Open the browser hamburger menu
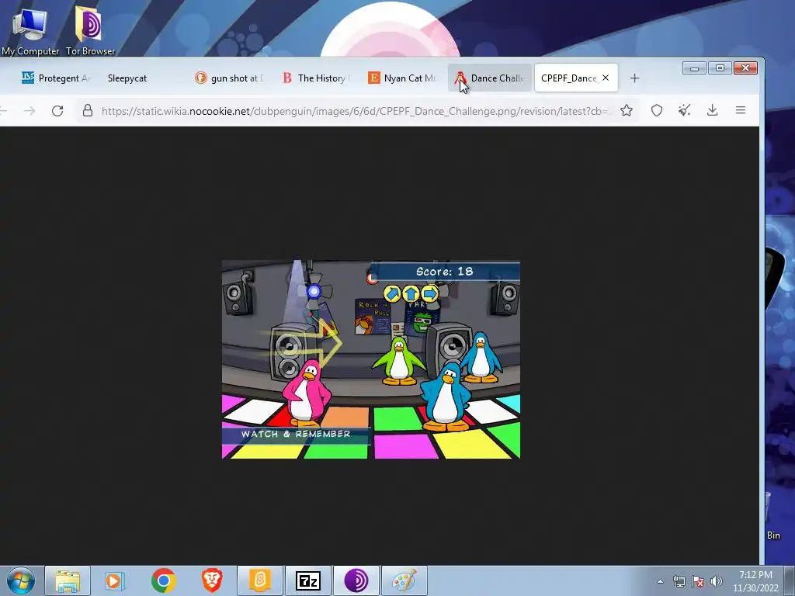 point(740,110)
